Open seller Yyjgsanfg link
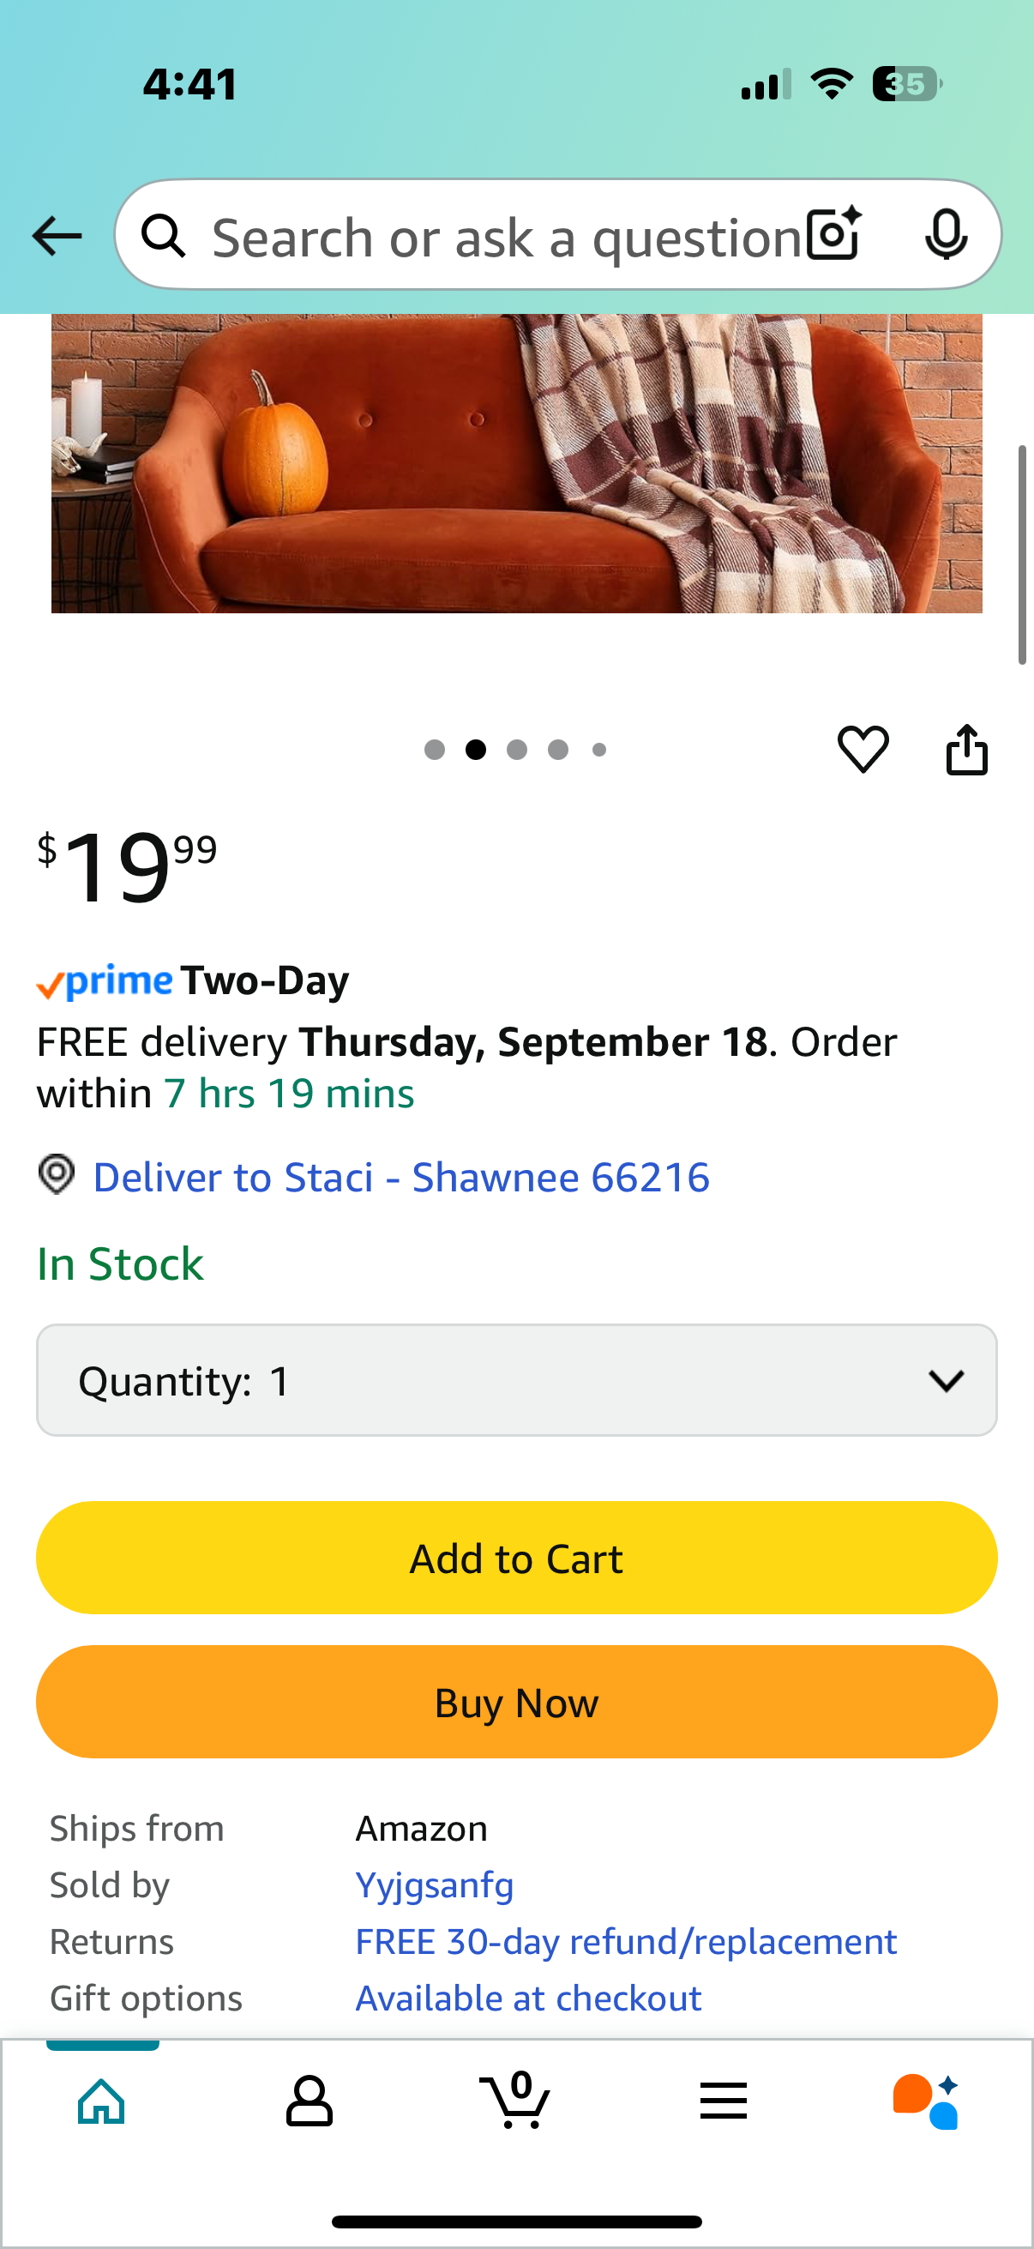The image size is (1034, 2249). coord(435,1885)
